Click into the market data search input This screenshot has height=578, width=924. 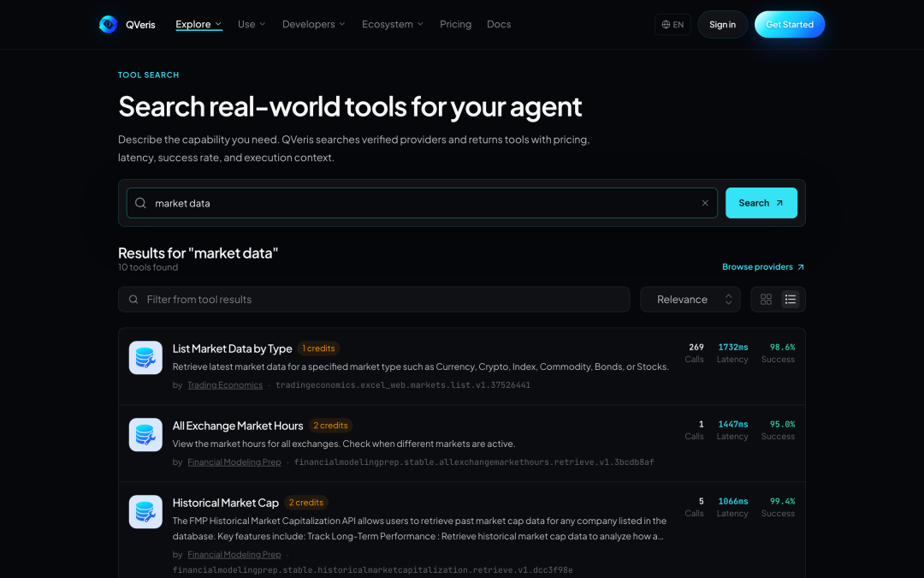(422, 203)
